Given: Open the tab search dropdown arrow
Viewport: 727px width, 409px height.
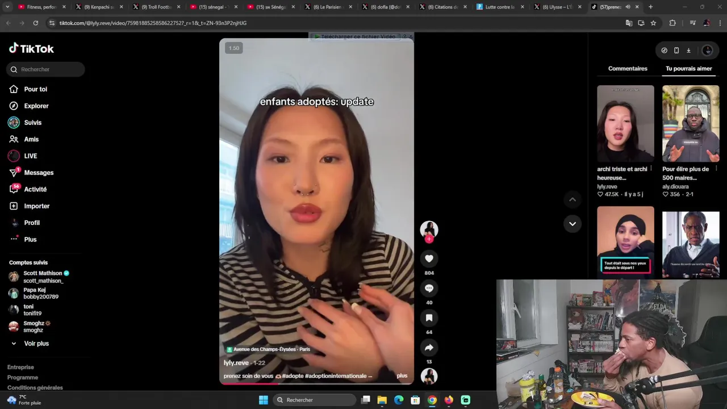Looking at the screenshot, I should pyautogui.click(x=7, y=7).
